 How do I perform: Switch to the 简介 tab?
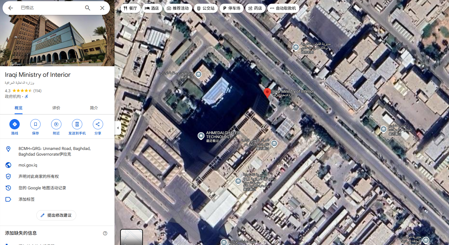(94, 108)
